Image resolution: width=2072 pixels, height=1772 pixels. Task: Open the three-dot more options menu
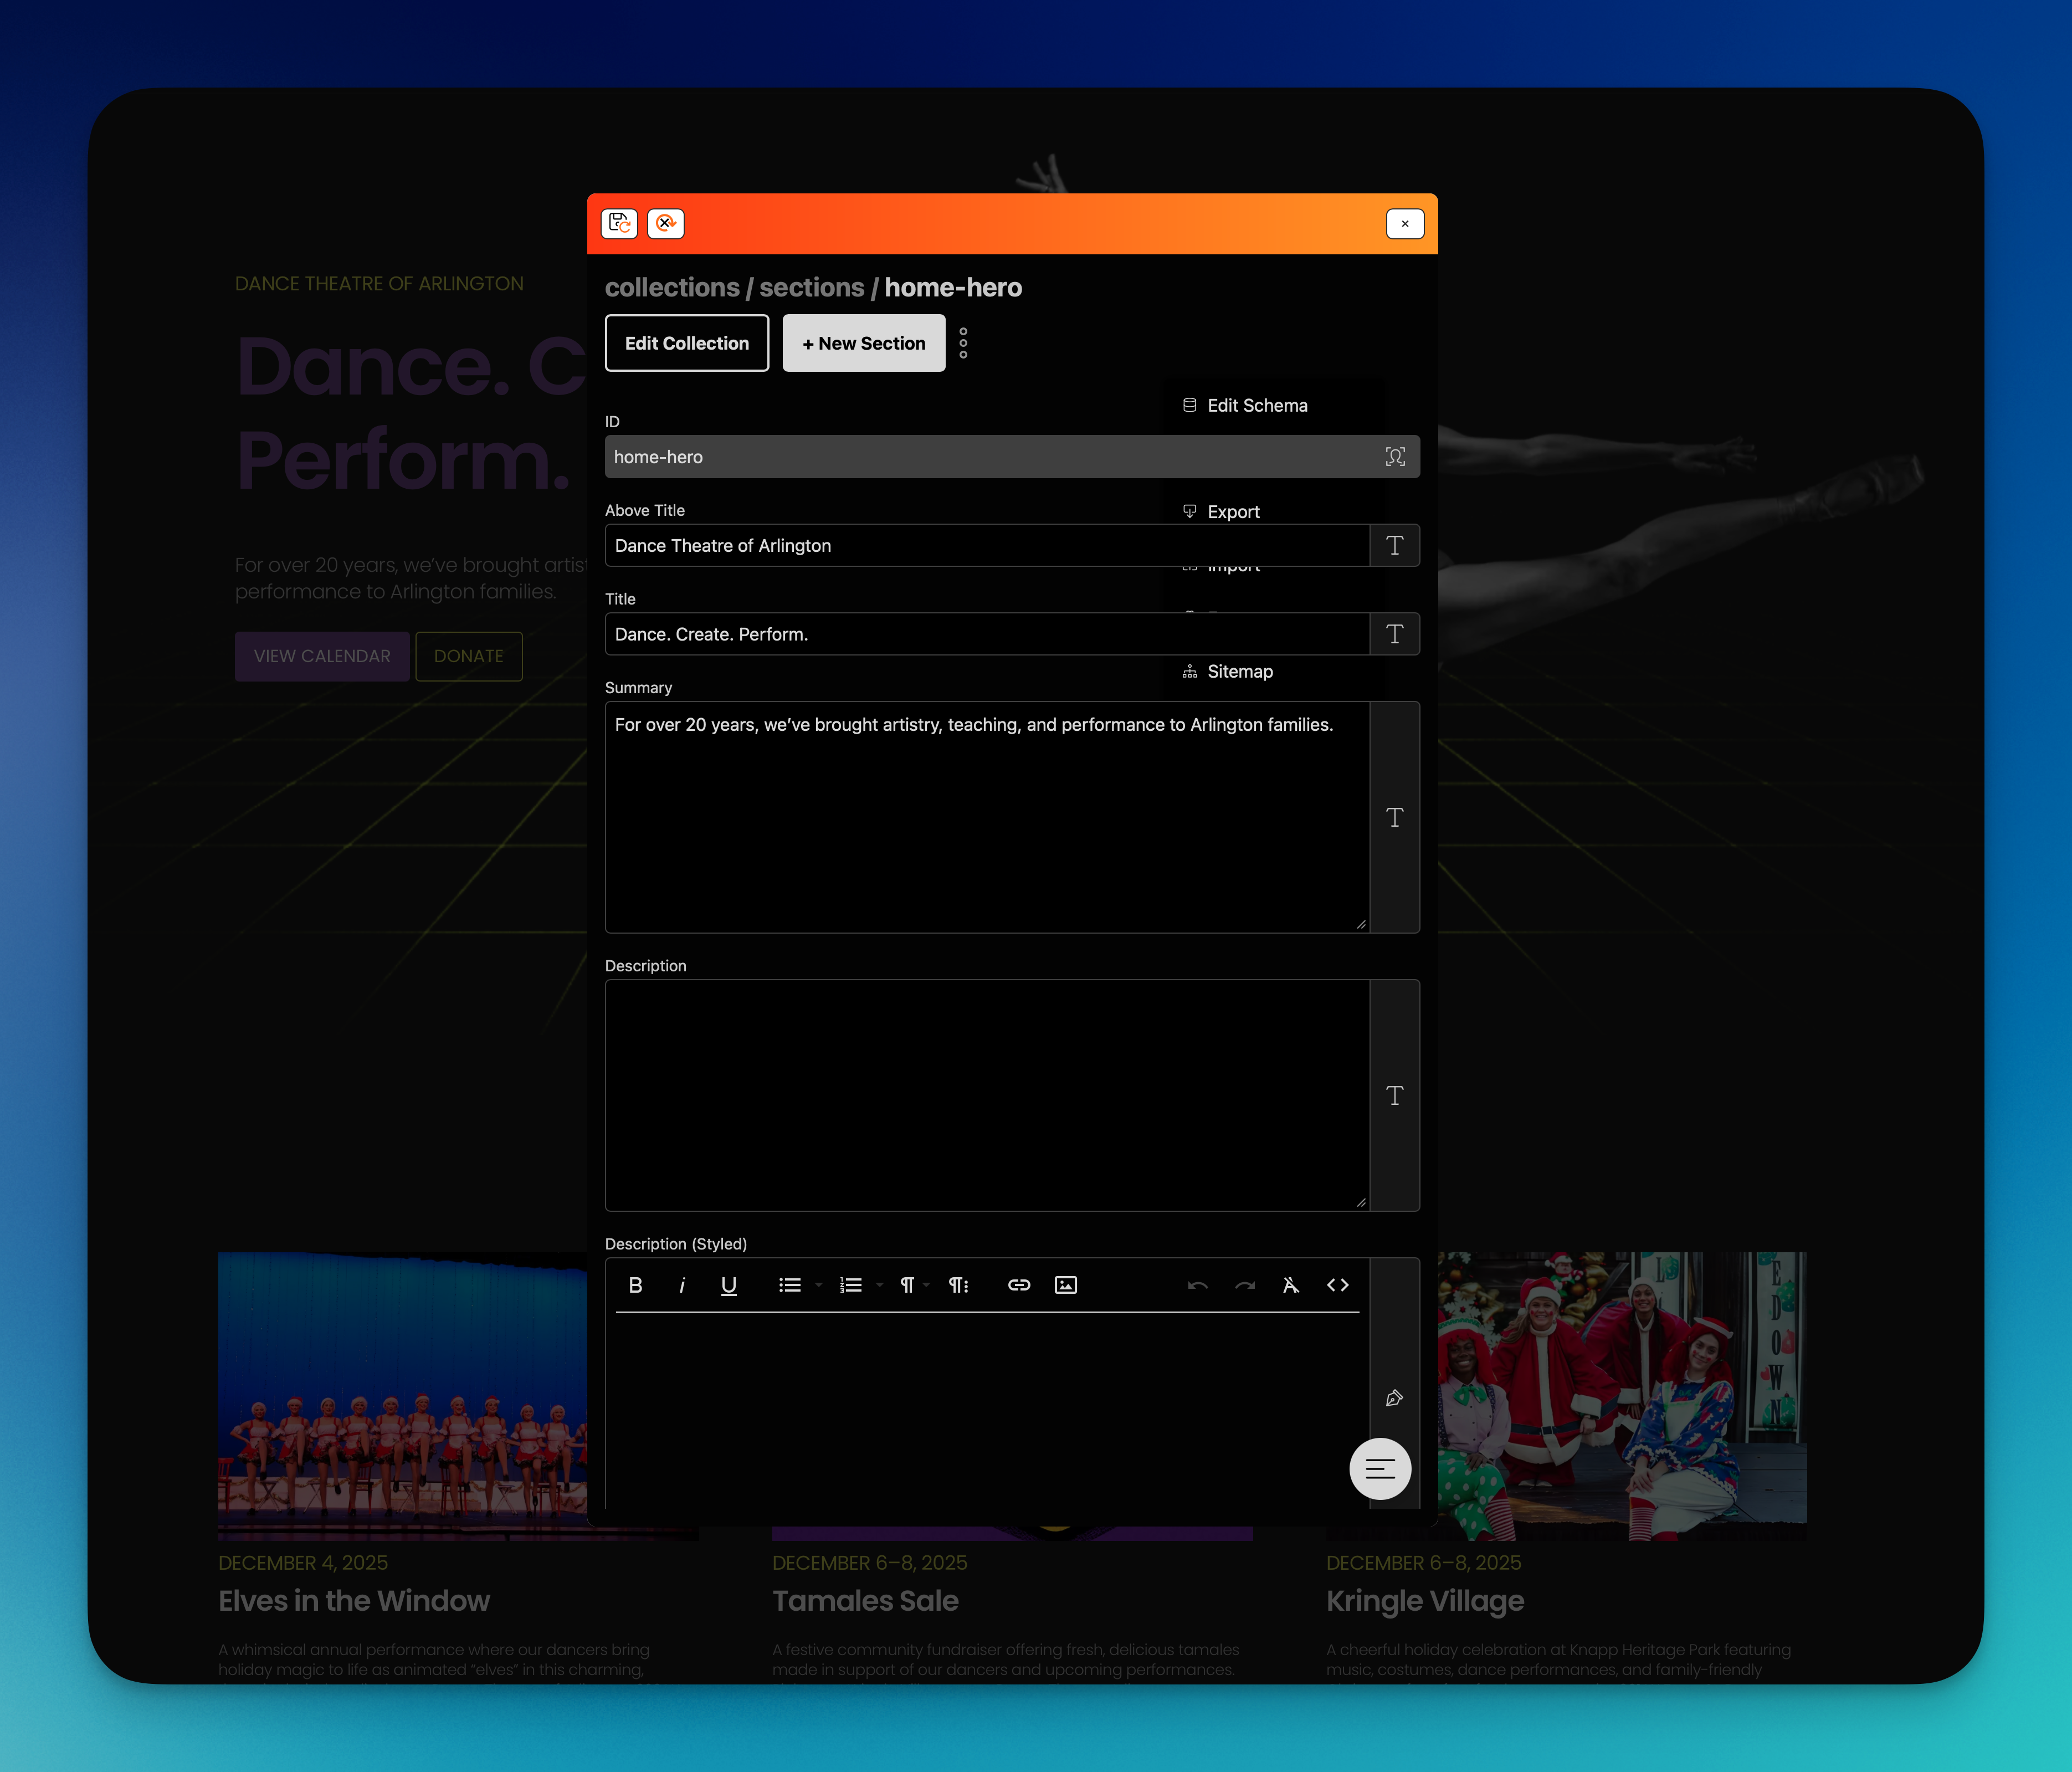(x=963, y=343)
